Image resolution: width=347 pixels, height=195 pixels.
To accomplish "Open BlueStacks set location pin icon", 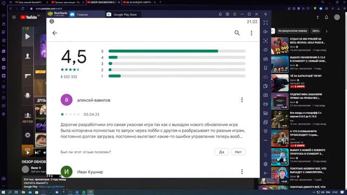I will pyautogui.click(x=266, y=131).
